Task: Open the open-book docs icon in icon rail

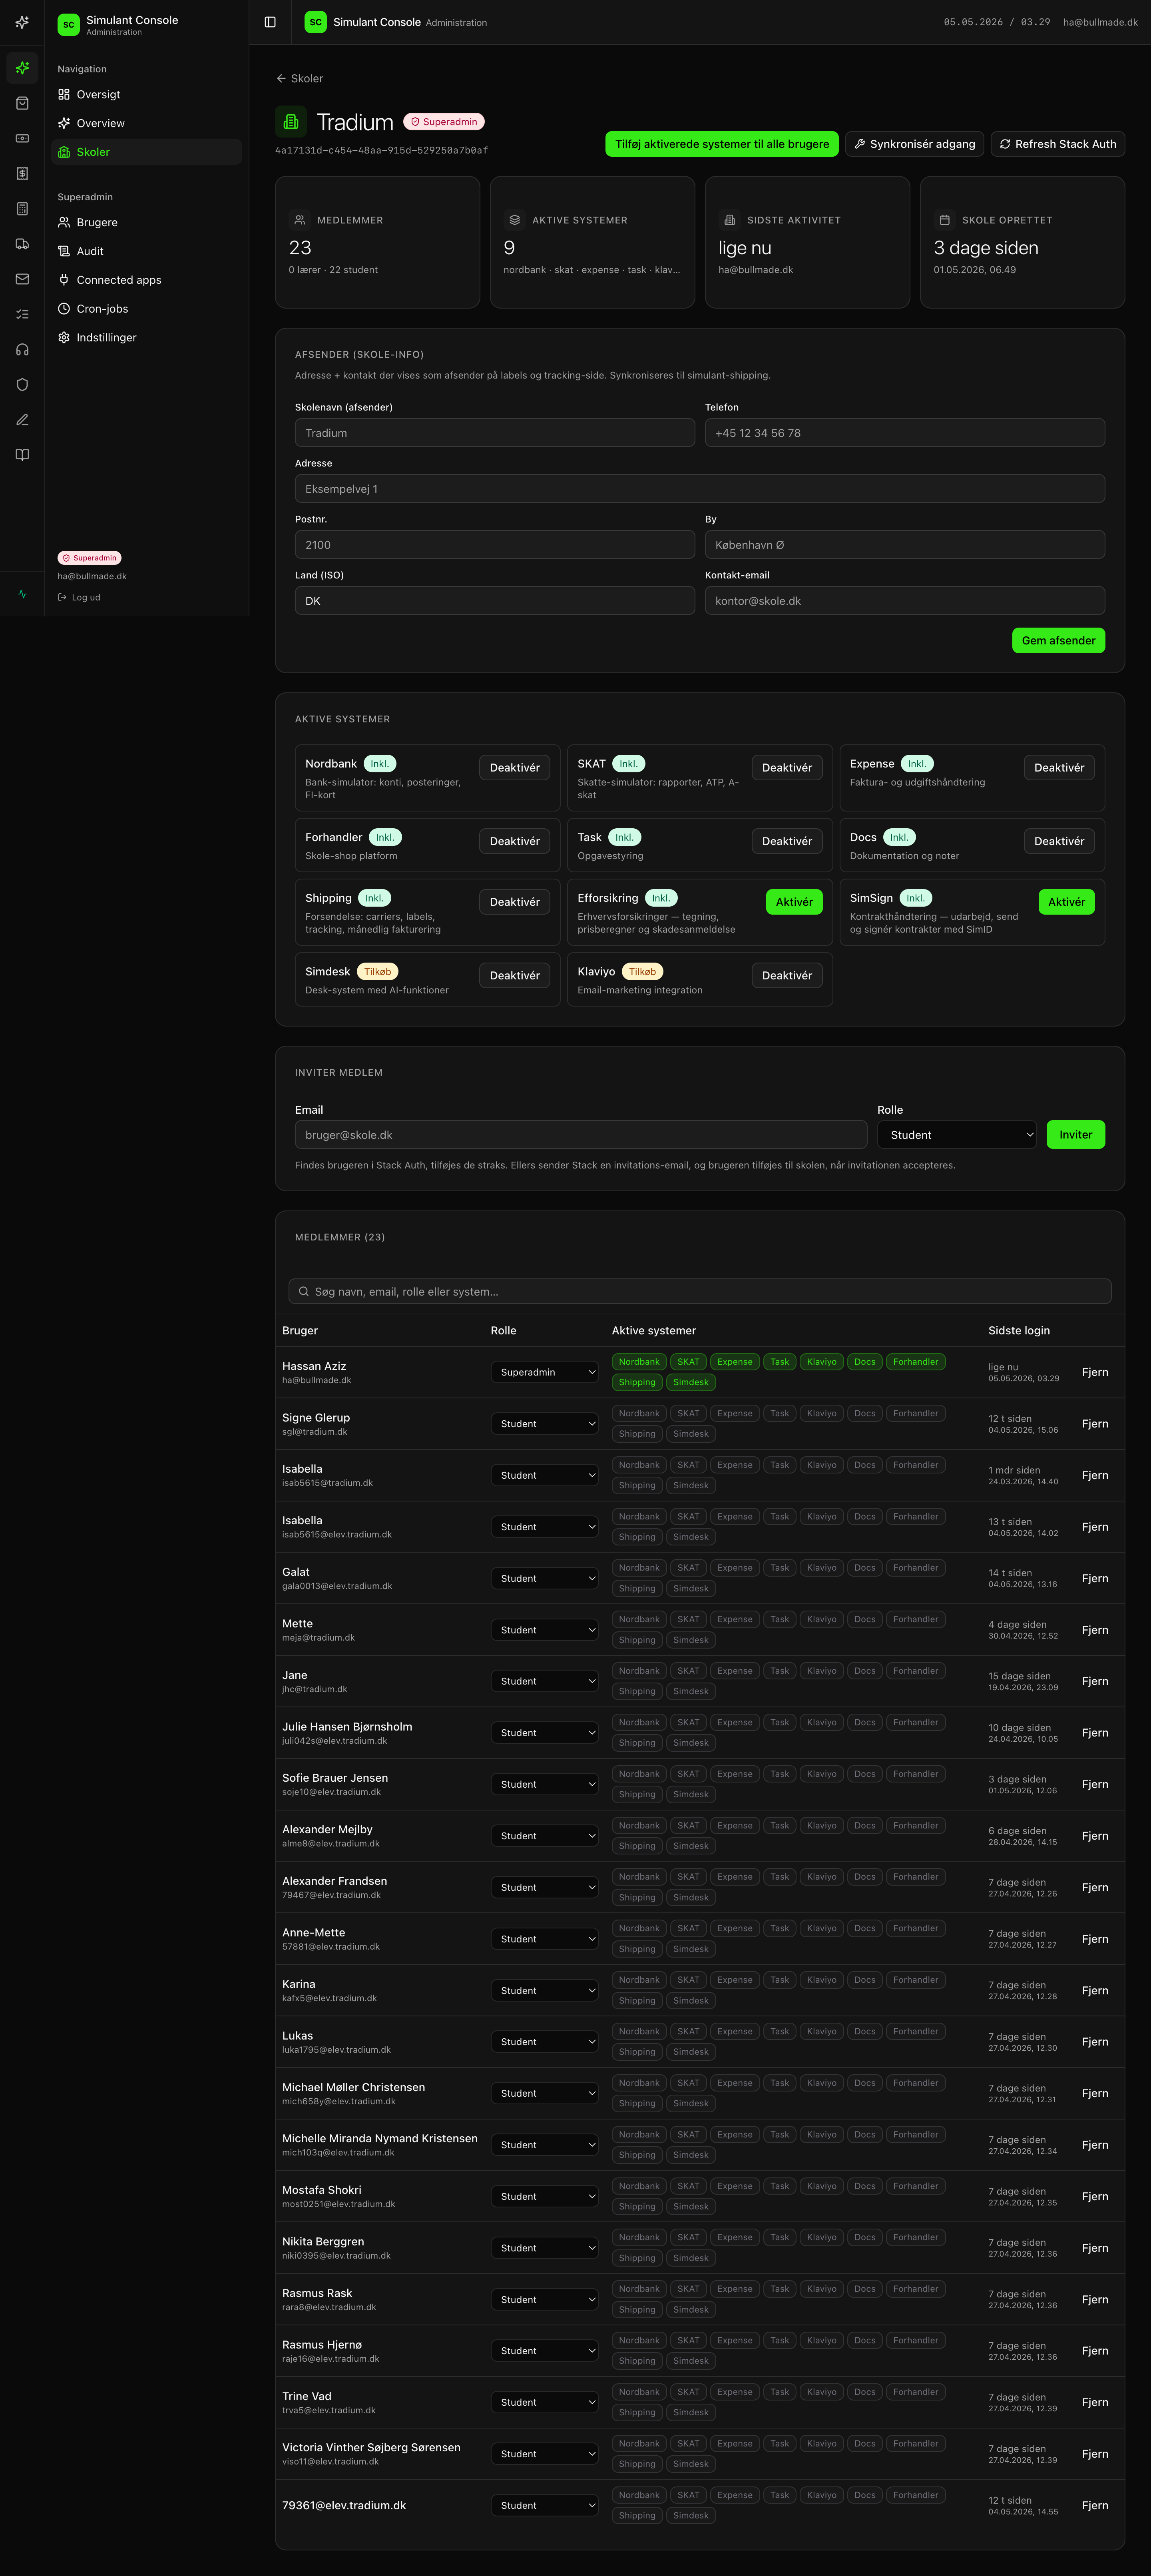Action: 22,455
